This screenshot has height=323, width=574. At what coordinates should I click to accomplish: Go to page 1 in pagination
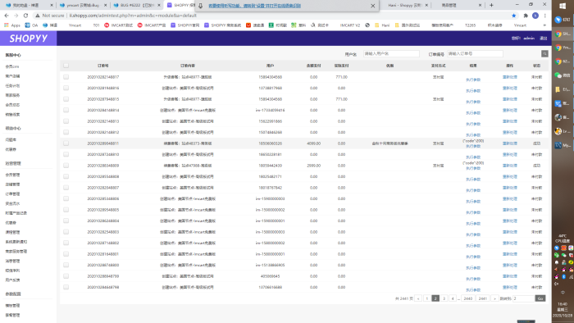click(x=427, y=298)
